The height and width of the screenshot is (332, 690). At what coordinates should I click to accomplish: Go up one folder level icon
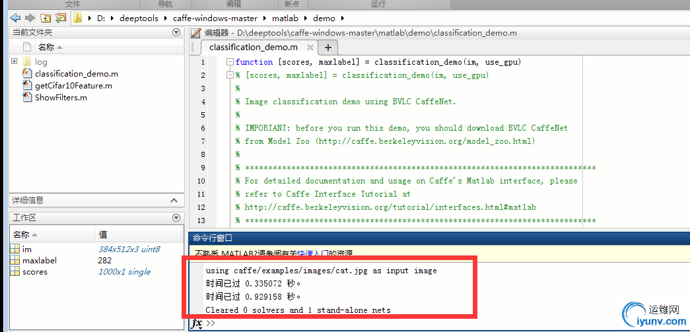point(46,18)
